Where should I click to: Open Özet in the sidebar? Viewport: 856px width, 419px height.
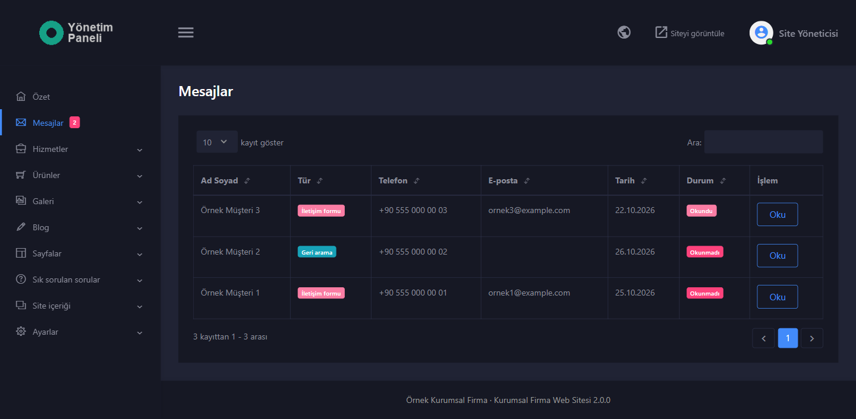click(x=80, y=97)
